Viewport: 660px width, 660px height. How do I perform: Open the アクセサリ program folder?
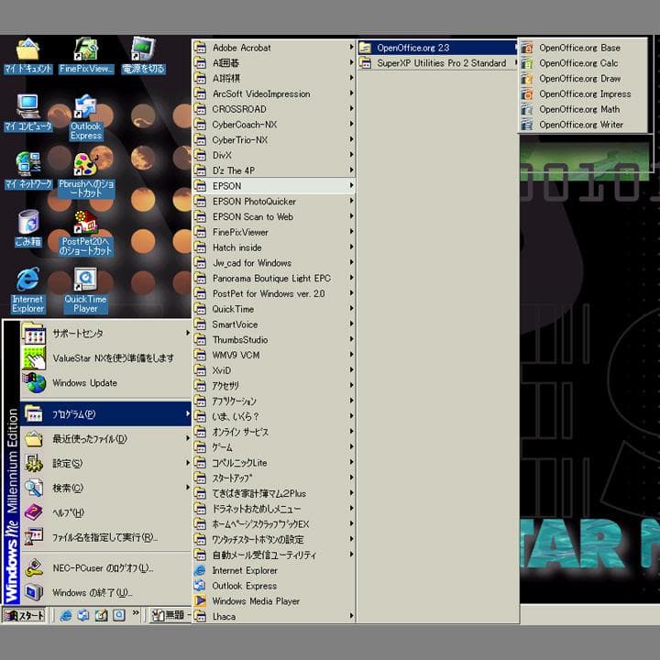pyautogui.click(x=273, y=386)
